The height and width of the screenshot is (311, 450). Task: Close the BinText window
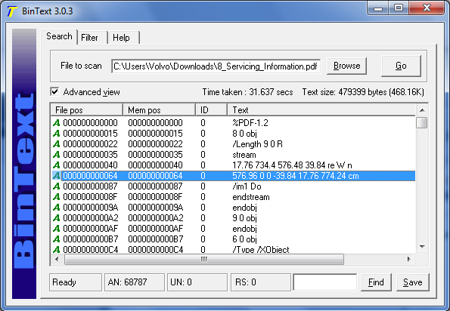(427, 8)
